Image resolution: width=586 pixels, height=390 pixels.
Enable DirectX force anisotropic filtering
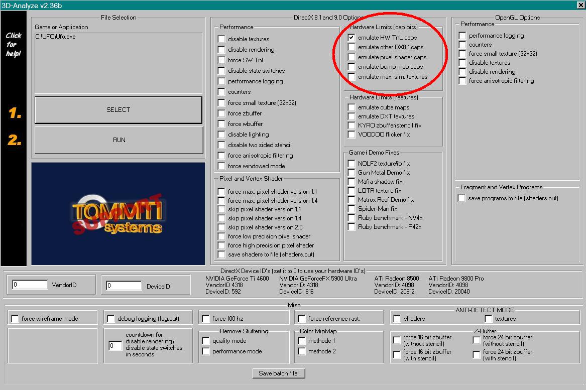click(221, 156)
